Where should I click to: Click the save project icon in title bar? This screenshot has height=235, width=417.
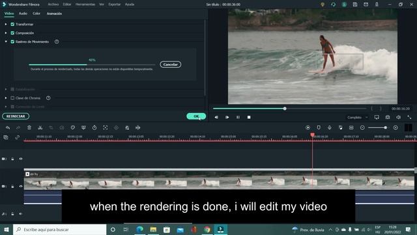[x=355, y=5]
